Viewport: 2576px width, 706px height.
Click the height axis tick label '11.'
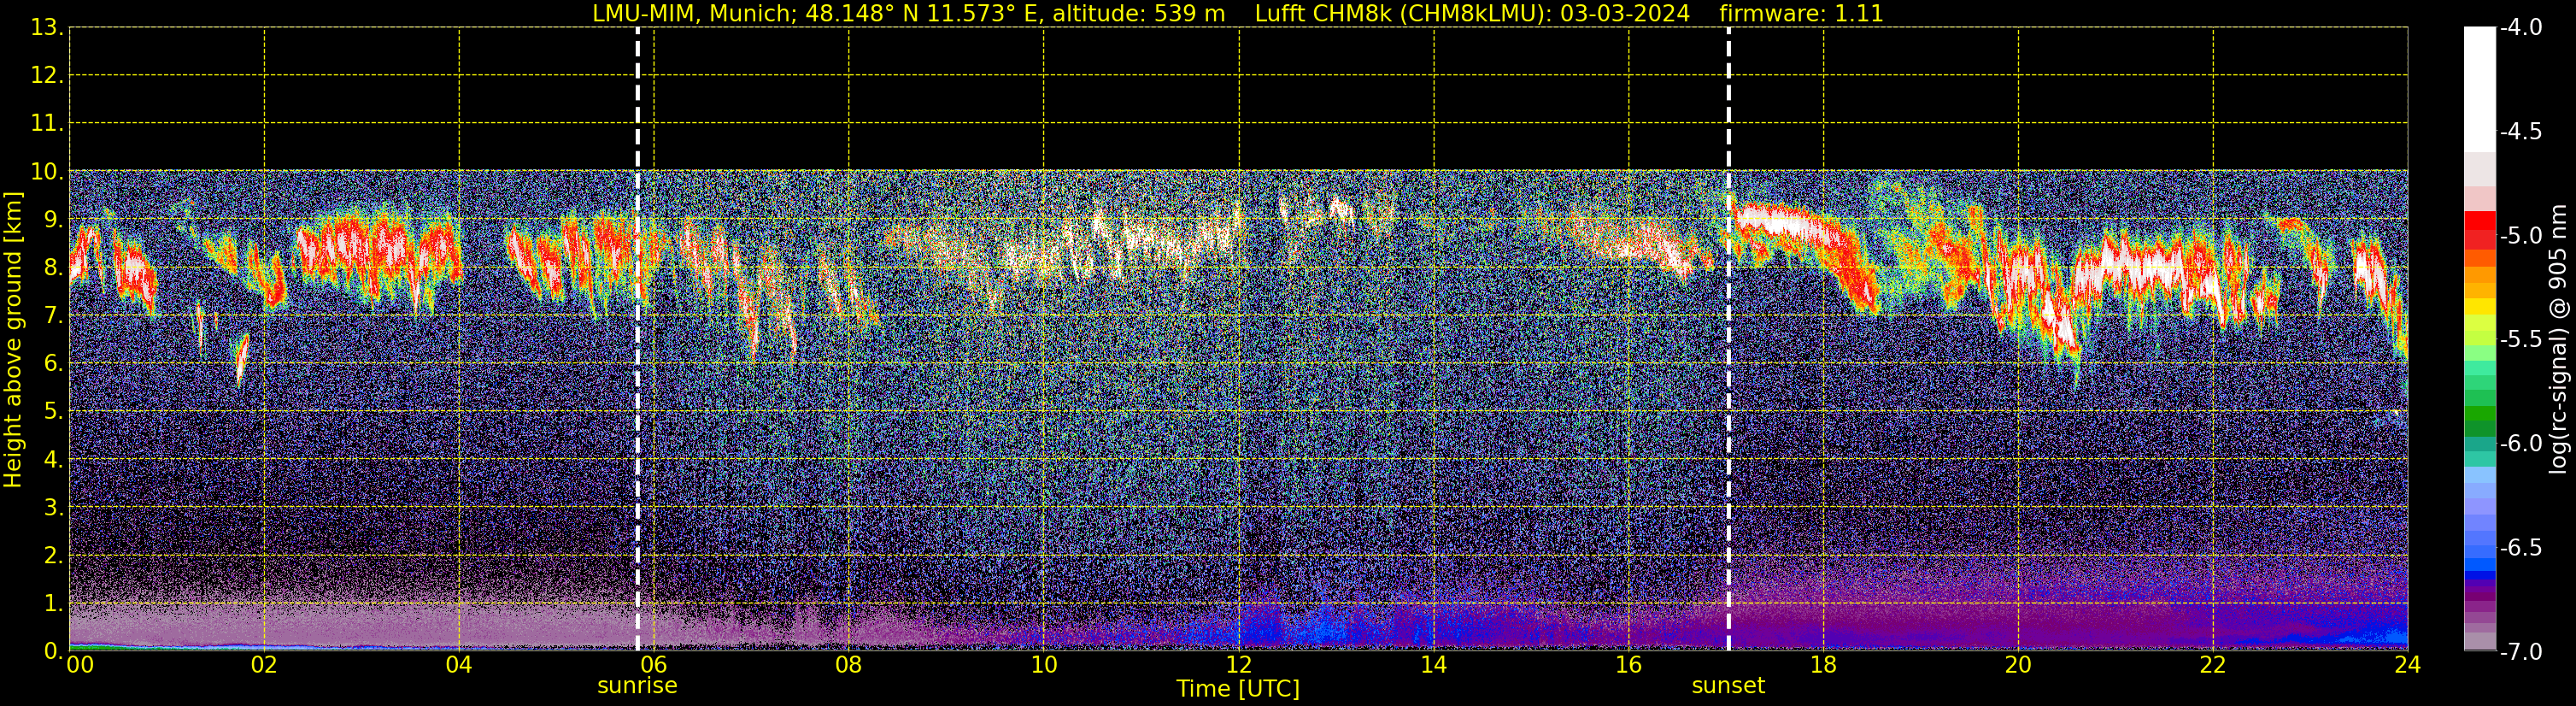point(47,124)
